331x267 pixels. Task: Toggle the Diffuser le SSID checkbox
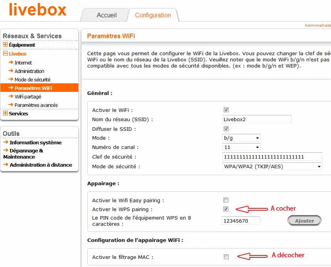pyautogui.click(x=226, y=129)
